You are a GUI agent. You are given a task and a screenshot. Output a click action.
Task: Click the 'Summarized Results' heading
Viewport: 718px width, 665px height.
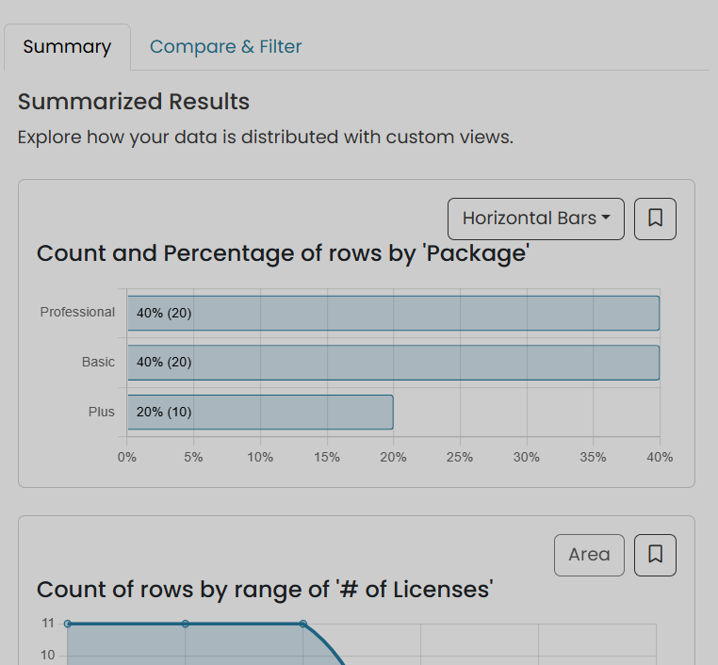point(134,102)
